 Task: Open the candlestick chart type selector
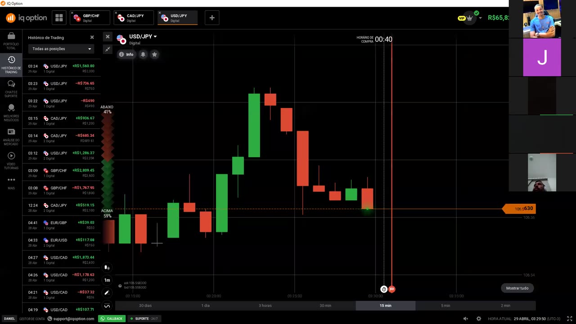107,268
